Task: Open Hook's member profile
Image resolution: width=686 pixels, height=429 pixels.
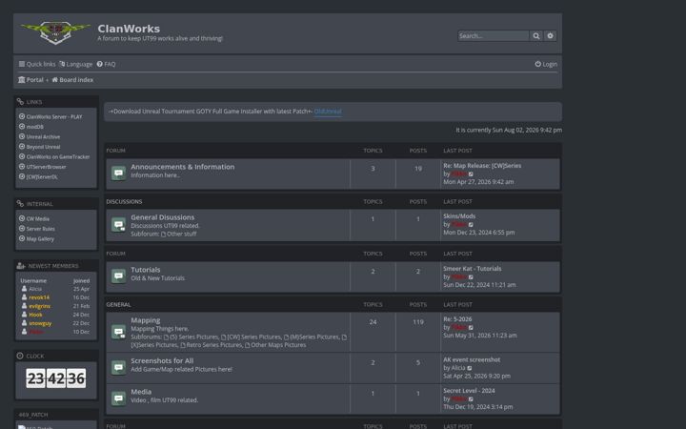Action: click(x=35, y=315)
